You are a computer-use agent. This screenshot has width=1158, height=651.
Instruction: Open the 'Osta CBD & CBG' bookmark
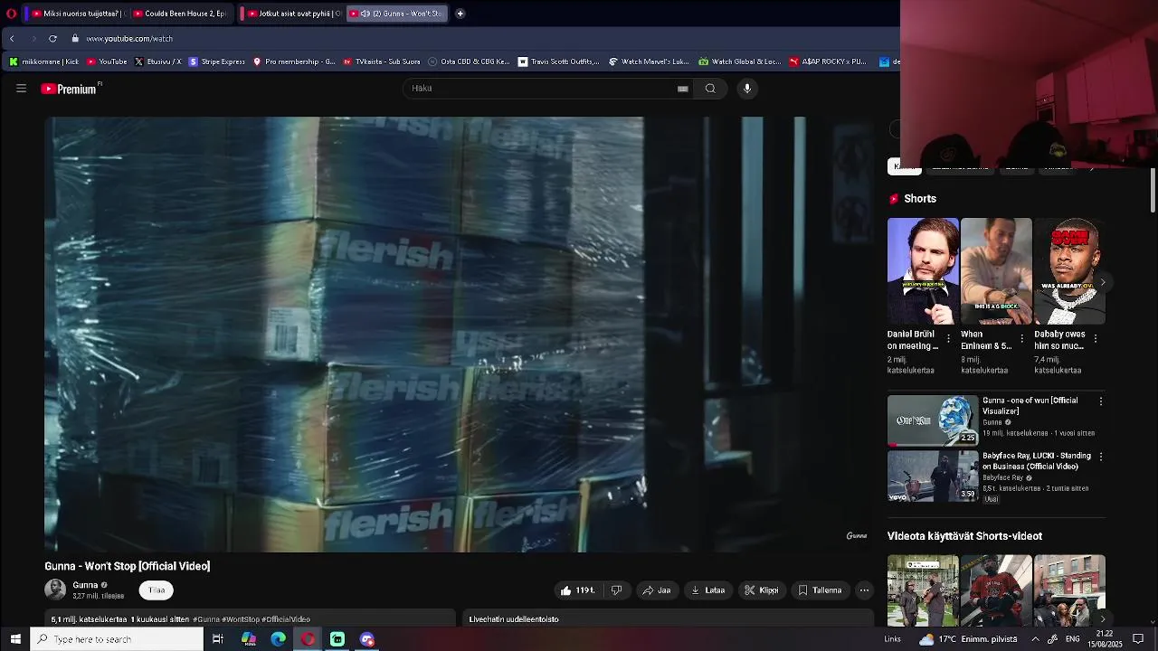[470, 61]
